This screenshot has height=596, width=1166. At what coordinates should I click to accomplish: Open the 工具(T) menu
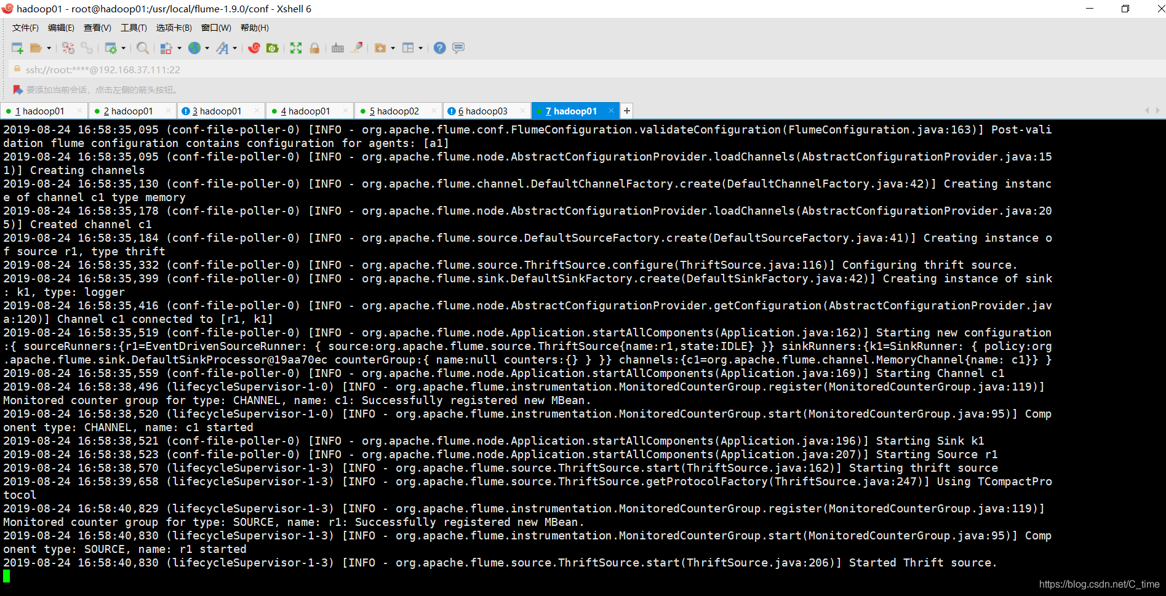click(134, 28)
